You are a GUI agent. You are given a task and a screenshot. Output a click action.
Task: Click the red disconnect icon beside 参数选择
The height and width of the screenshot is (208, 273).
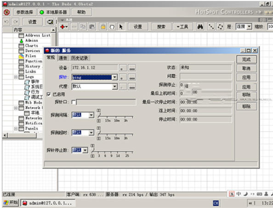coord(7,12)
